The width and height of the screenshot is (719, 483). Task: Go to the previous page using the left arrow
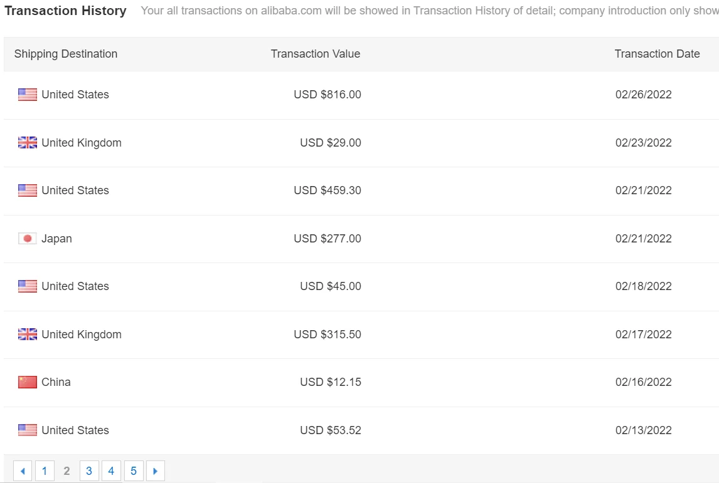(23, 471)
